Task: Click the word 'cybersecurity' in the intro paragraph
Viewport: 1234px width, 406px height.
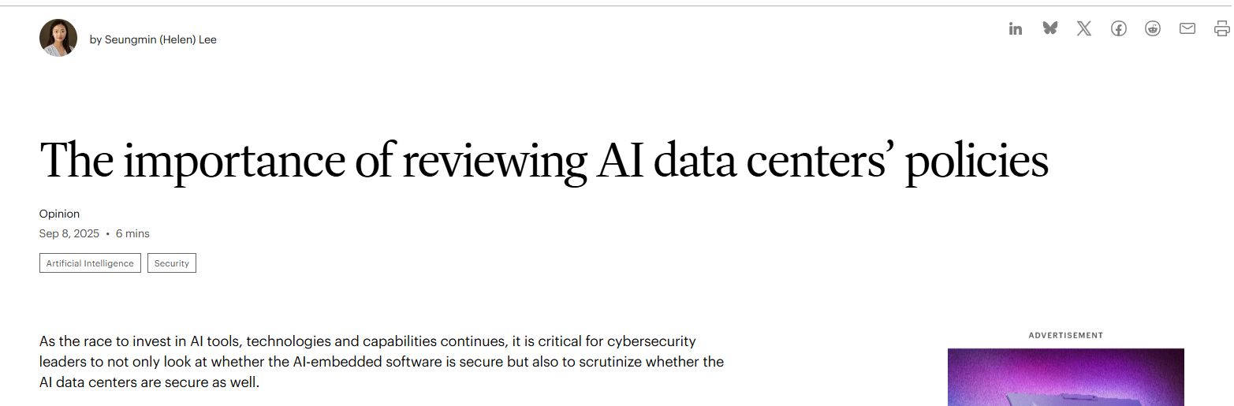Action: tap(649, 341)
